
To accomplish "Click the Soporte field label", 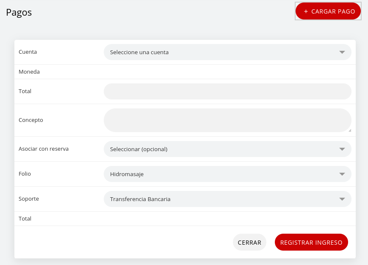I will 28,199.
